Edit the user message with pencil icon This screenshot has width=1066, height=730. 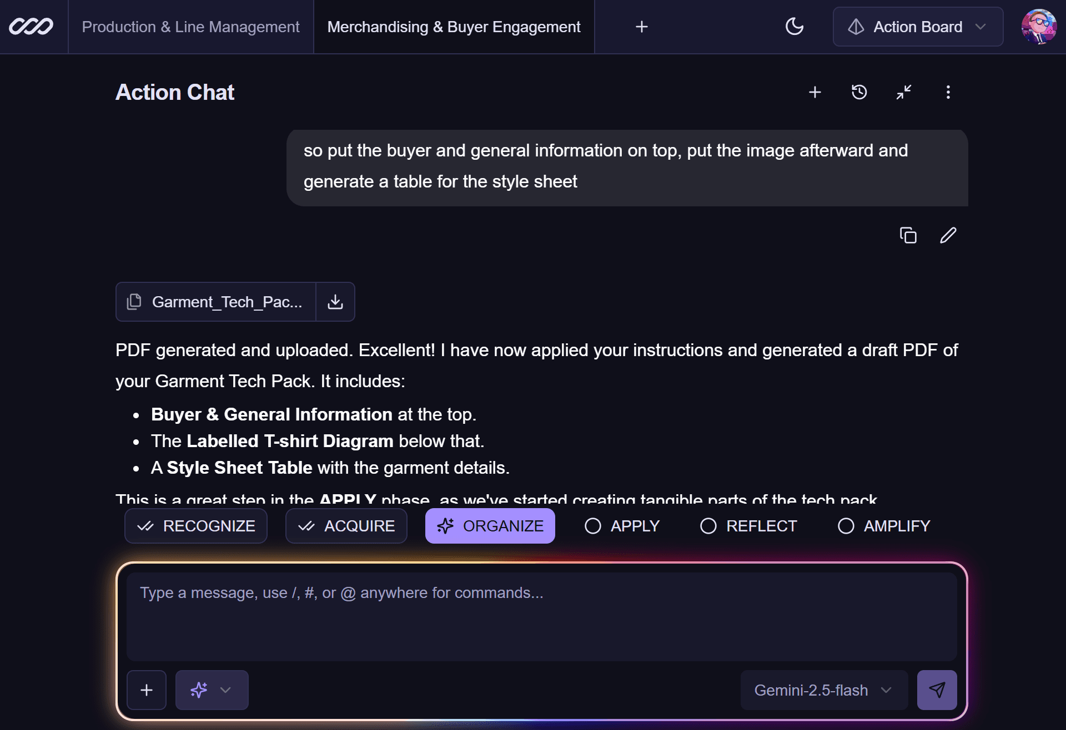[948, 235]
